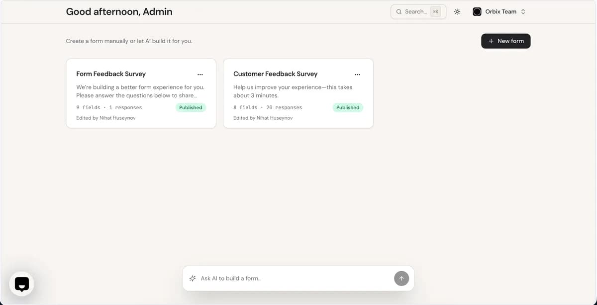This screenshot has width=597, height=305.
Task: Click "Edited by Nihat Huseynov" on Form Feedback card
Action: [x=106, y=118]
